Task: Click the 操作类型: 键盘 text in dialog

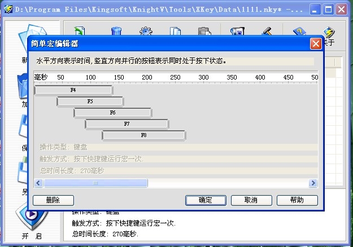Action: click(63, 147)
